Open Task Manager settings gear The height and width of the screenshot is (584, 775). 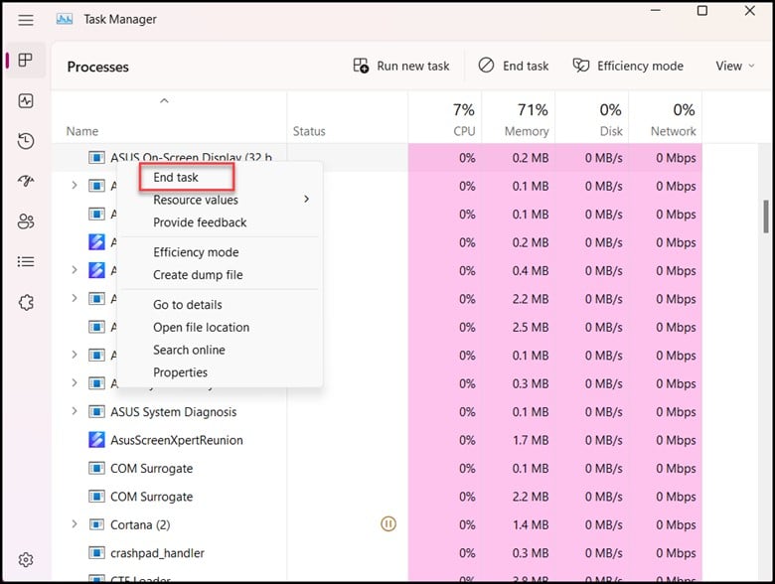[x=26, y=560]
